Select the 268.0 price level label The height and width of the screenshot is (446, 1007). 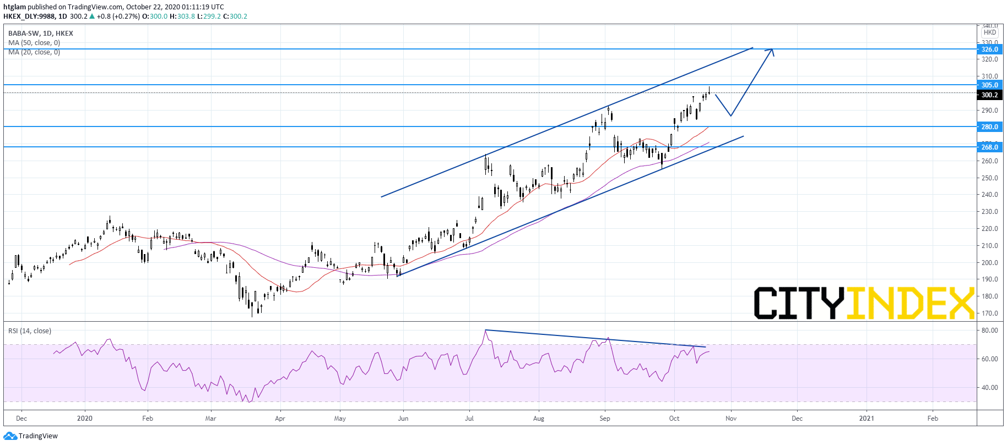click(990, 147)
